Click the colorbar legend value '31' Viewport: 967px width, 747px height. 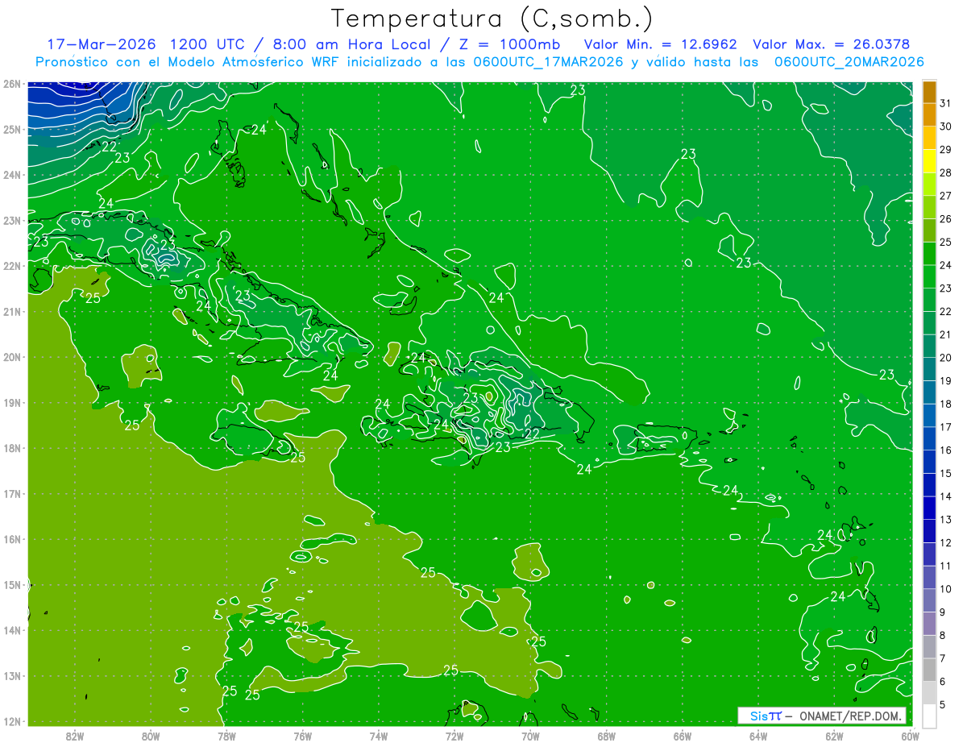point(945,103)
